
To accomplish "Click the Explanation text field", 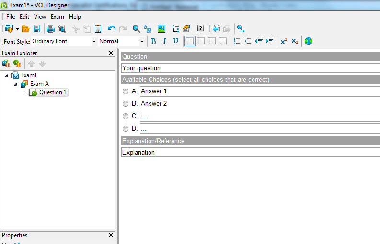I will click(251, 152).
